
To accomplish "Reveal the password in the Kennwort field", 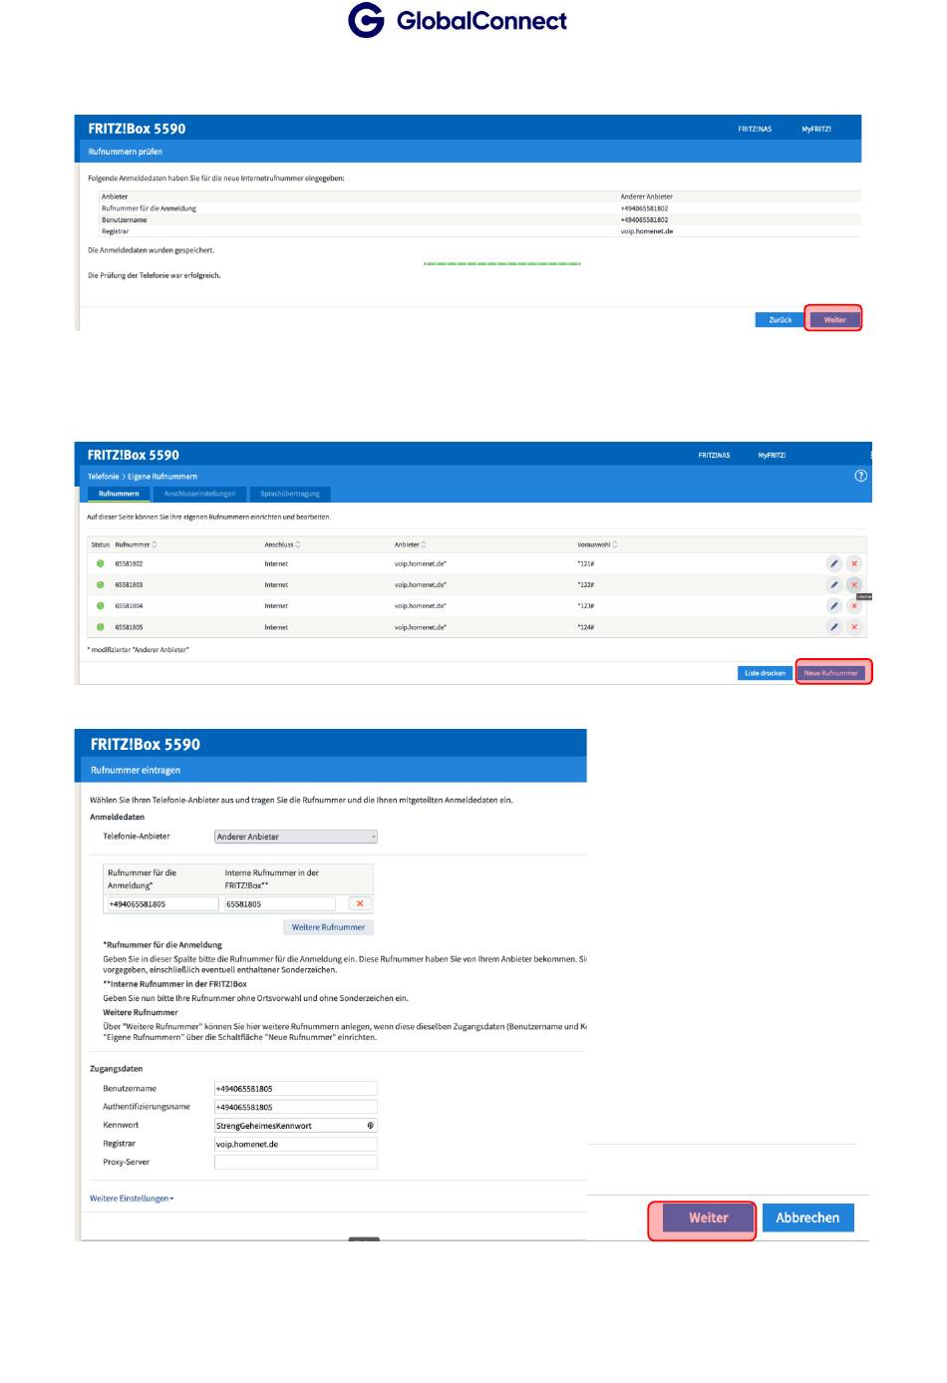I will [x=371, y=1126].
